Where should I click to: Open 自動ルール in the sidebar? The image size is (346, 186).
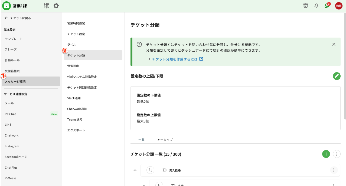(12, 60)
